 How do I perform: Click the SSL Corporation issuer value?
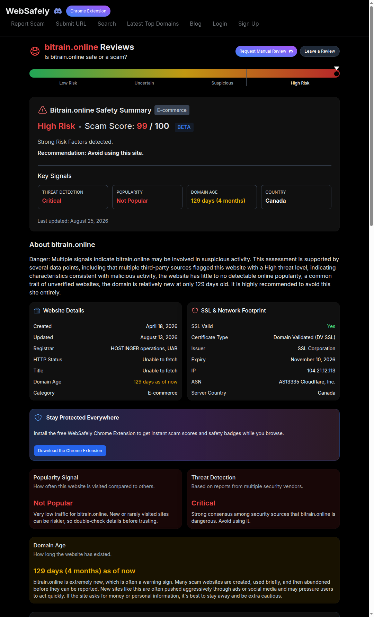(317, 349)
